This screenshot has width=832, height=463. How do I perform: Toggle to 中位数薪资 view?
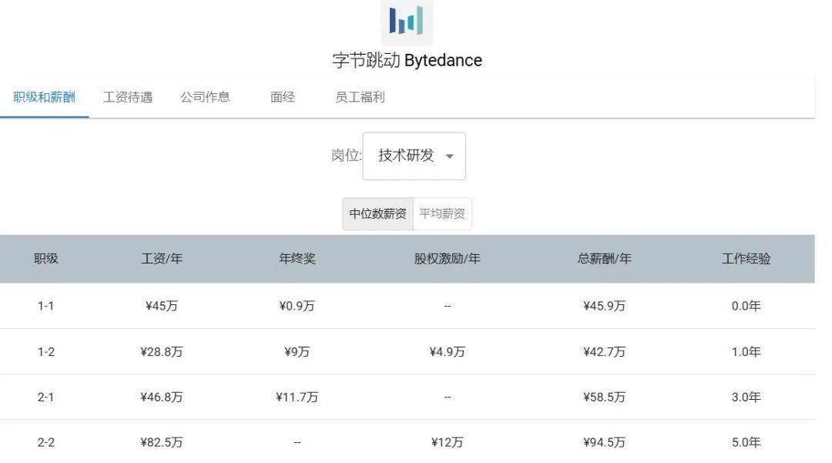377,214
